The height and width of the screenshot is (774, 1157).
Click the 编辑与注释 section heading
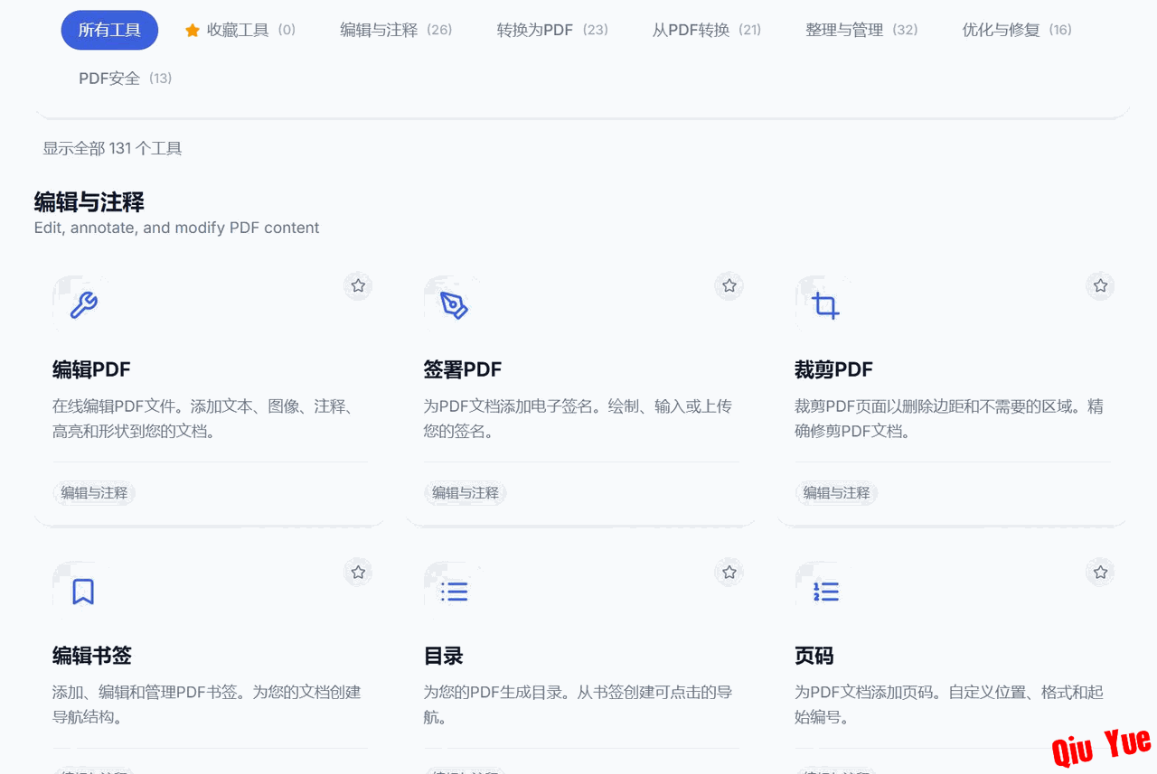[89, 201]
